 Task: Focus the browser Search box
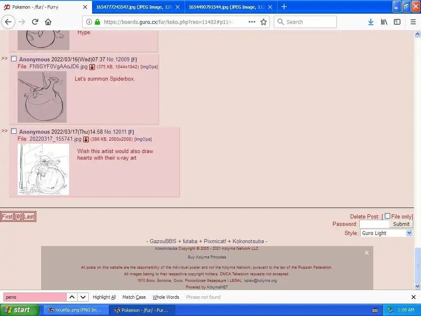(x=305, y=22)
